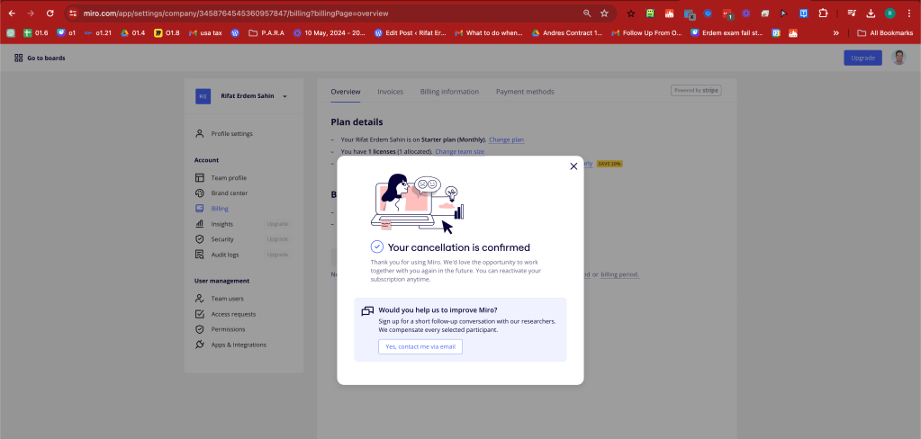Open the Erdem exam fail bookmark
This screenshot has width=921, height=439.
click(727, 33)
